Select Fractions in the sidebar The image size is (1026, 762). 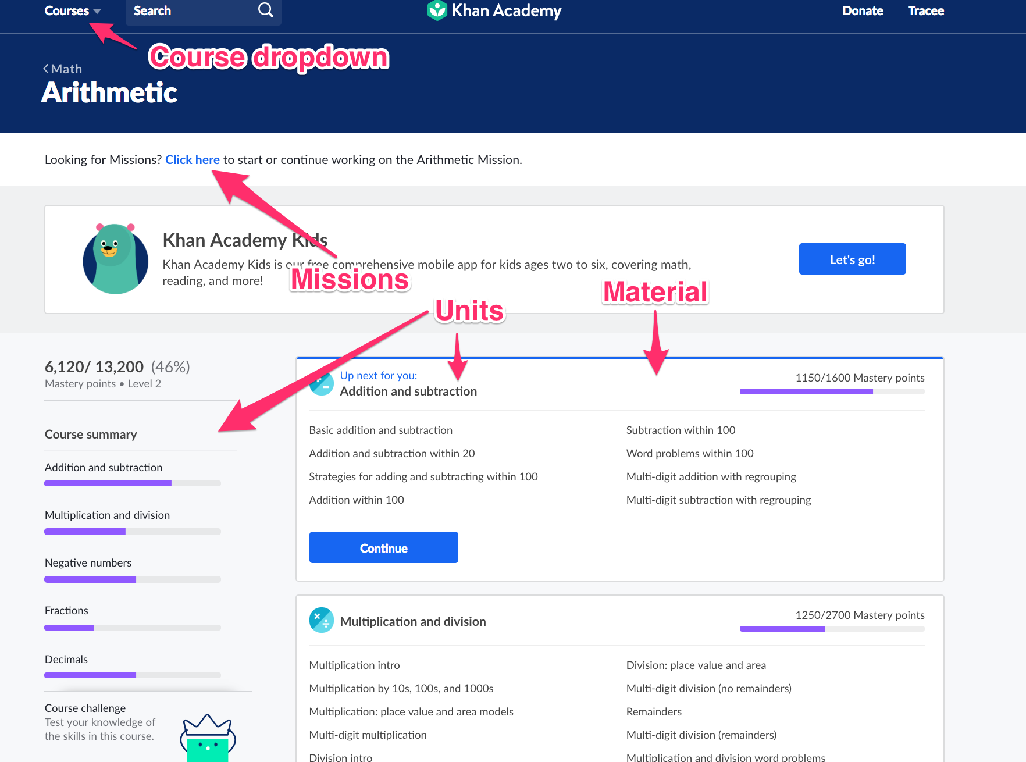(66, 610)
